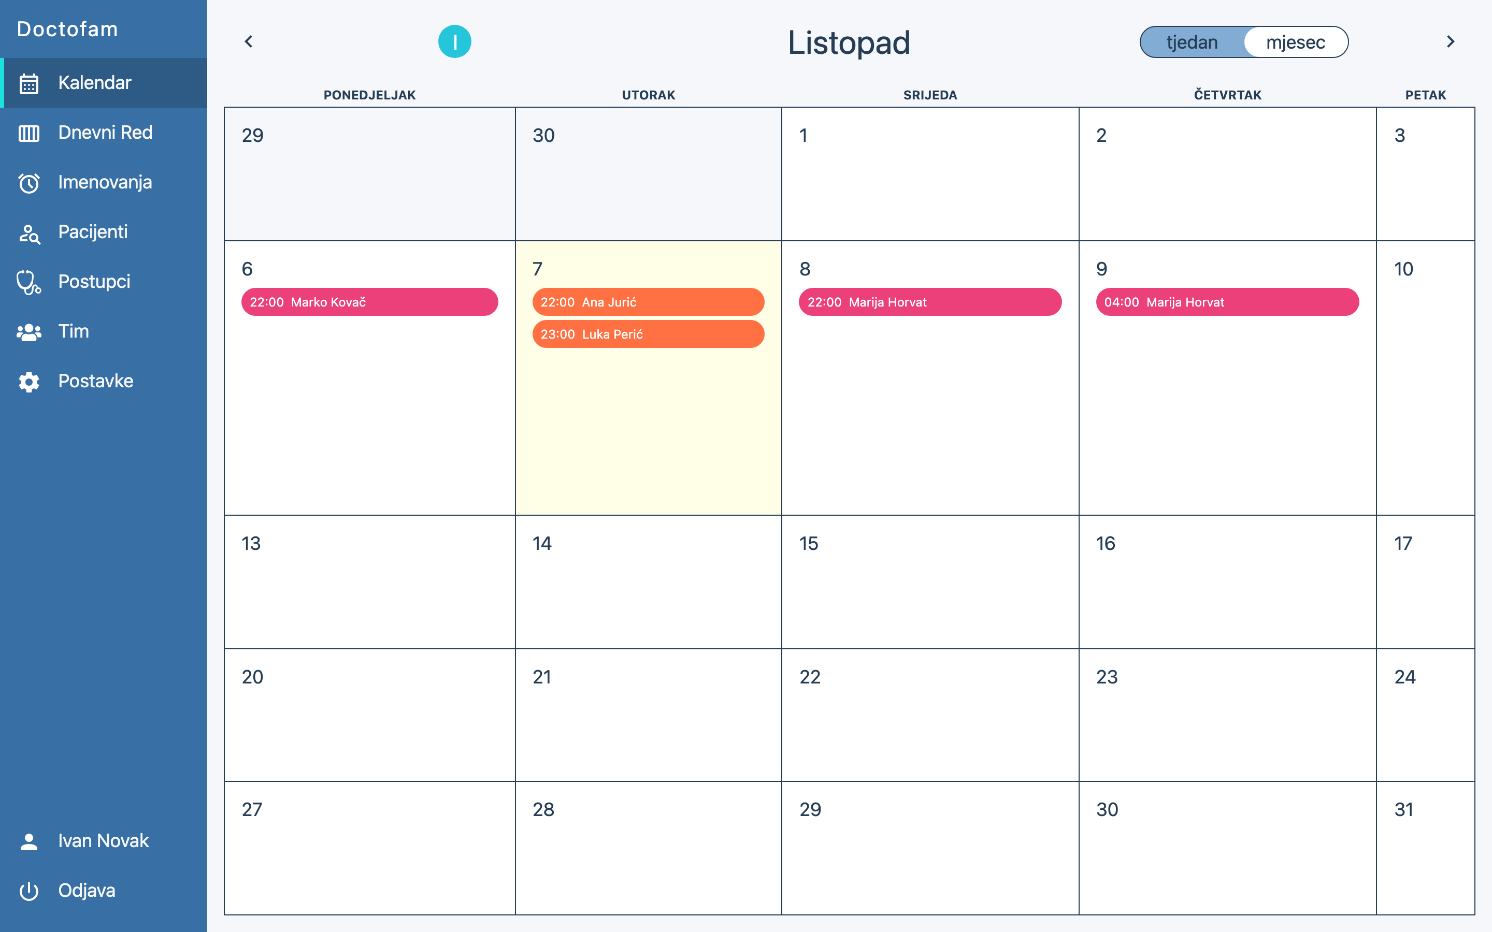Go to previous month with left chevron
This screenshot has height=932, width=1492.
[249, 42]
